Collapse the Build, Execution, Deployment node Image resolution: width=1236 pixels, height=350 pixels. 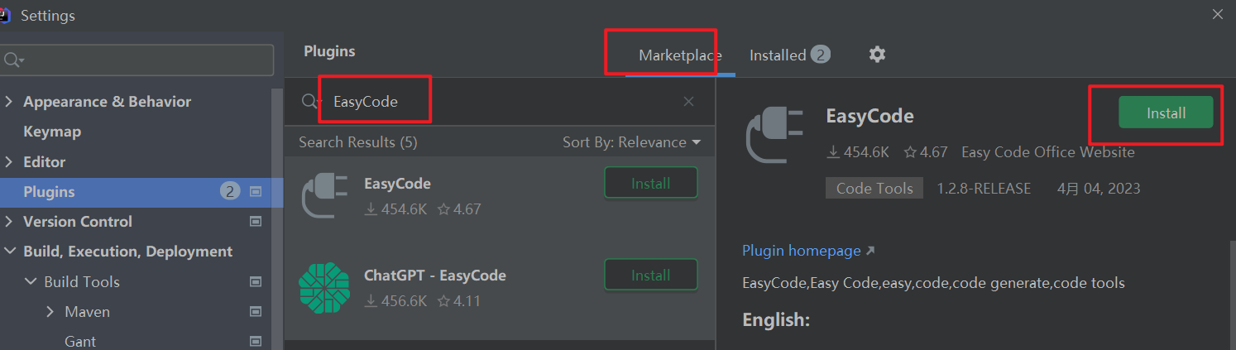click(x=9, y=252)
